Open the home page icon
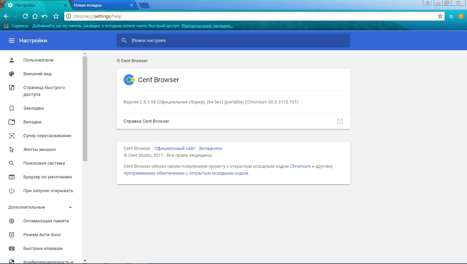The image size is (467, 264). [x=35, y=16]
